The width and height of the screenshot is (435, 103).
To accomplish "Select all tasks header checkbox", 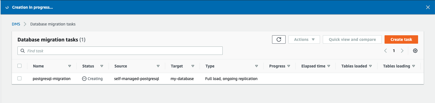I will click(x=19, y=66).
